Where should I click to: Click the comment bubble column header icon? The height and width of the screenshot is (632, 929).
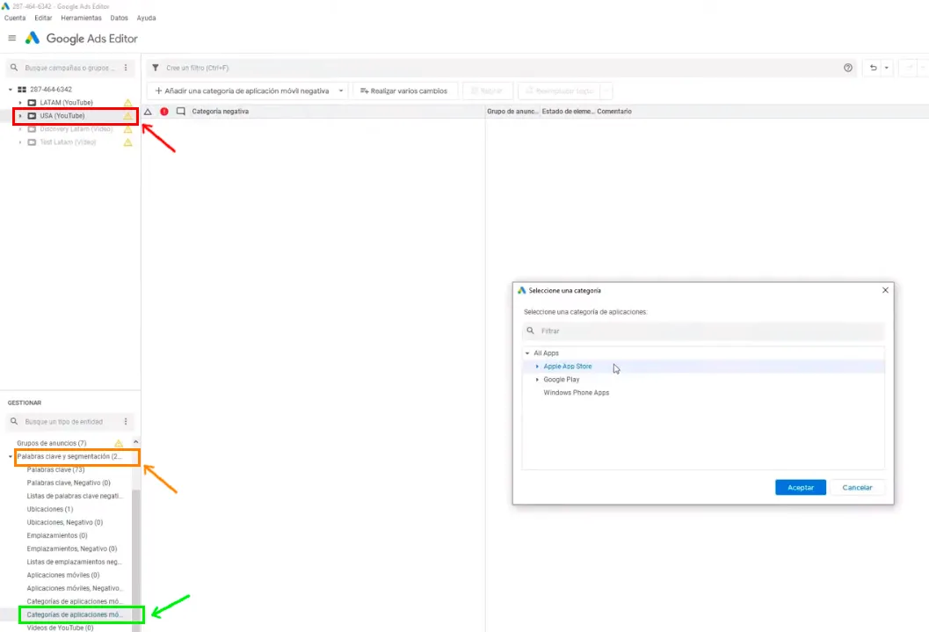pyautogui.click(x=181, y=112)
